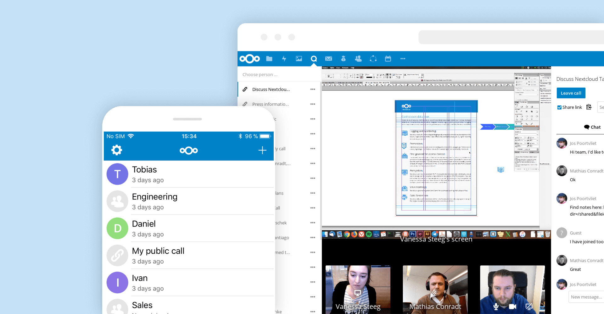Open options menu for row ending 'antiago'

click(313, 238)
